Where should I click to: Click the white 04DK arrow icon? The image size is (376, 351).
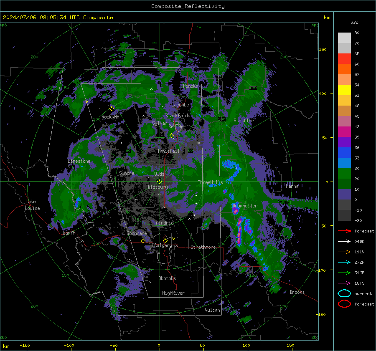tap(344, 242)
